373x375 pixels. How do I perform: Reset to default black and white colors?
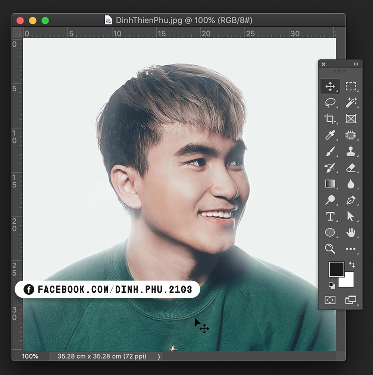tap(332, 285)
